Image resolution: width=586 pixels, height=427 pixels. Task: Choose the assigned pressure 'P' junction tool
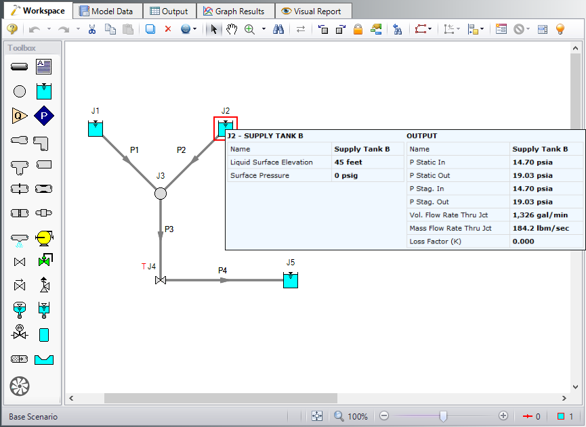[x=44, y=116]
